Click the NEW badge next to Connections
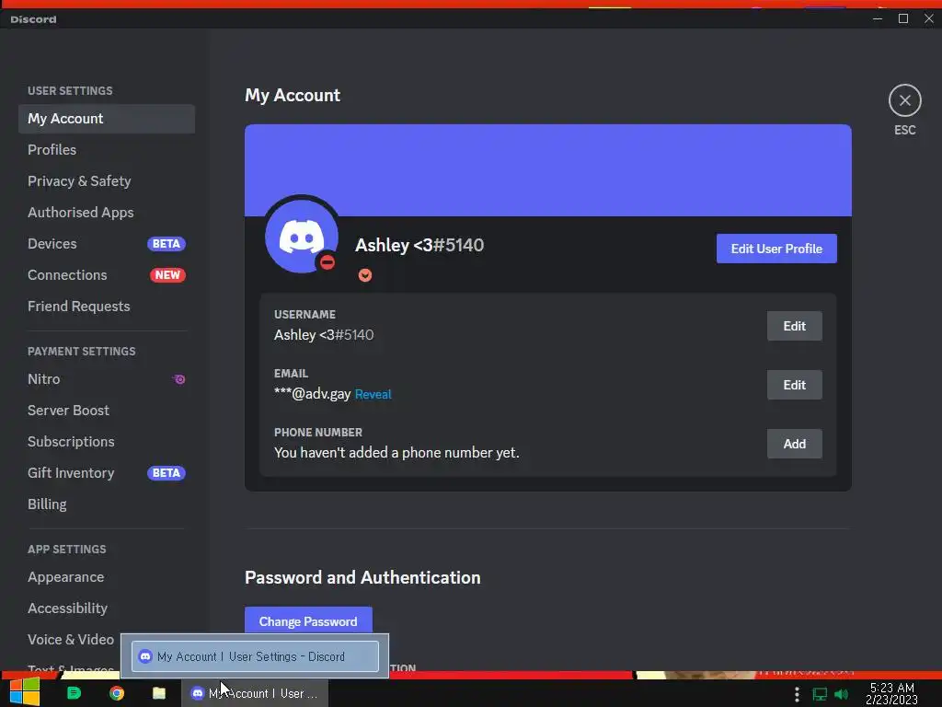942x707 pixels. [x=167, y=274]
